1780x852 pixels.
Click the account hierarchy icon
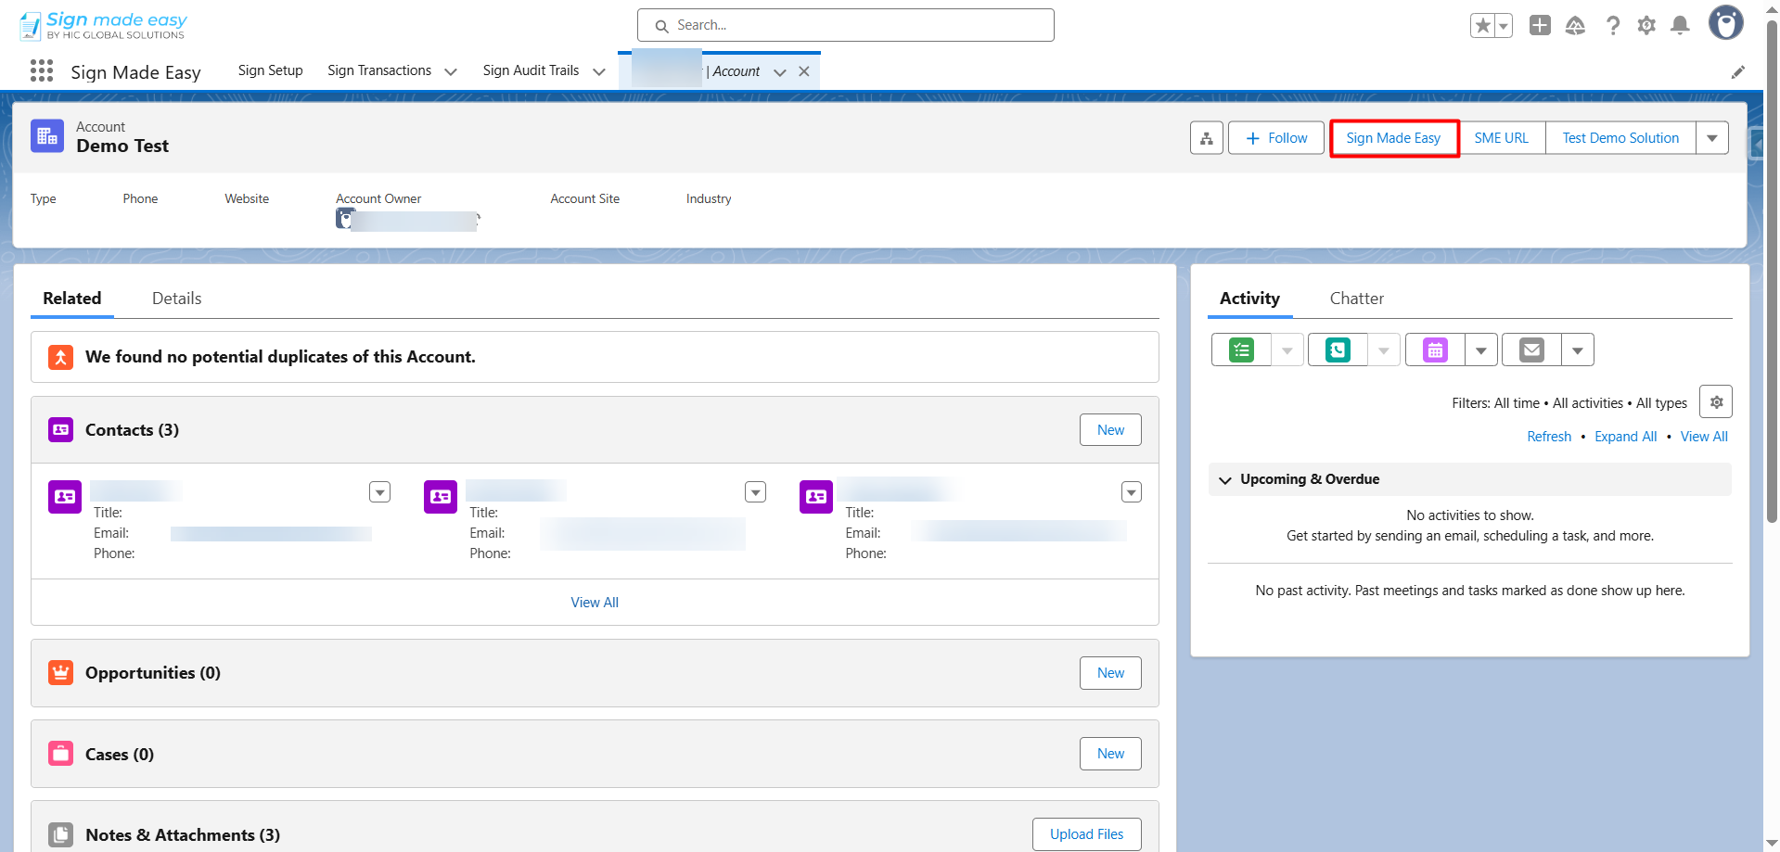pyautogui.click(x=1206, y=138)
